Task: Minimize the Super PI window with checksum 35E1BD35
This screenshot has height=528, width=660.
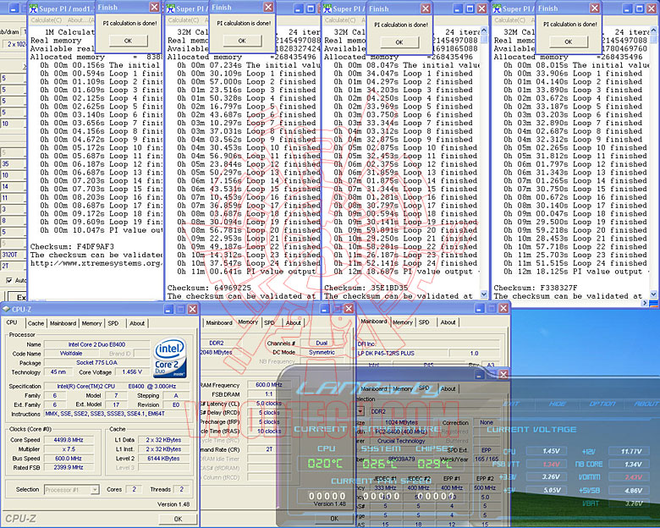Action: coord(458,8)
